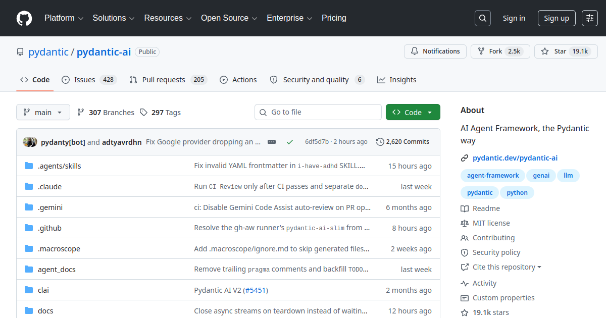The image size is (606, 318).
Task: Select the genai topic tag
Action: click(x=542, y=176)
